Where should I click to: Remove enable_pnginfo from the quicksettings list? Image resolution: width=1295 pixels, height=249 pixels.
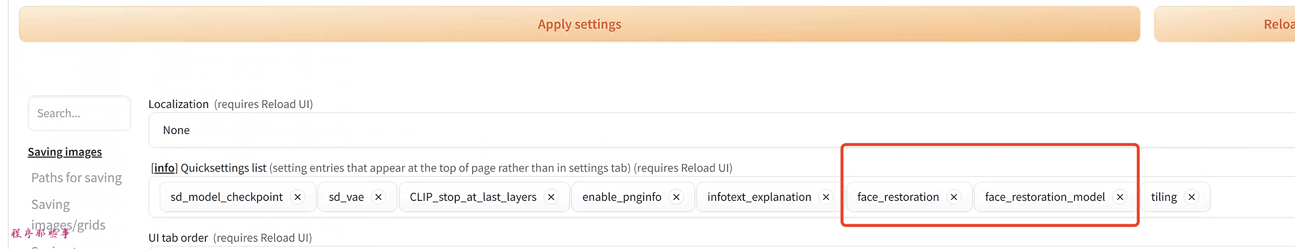tap(676, 197)
